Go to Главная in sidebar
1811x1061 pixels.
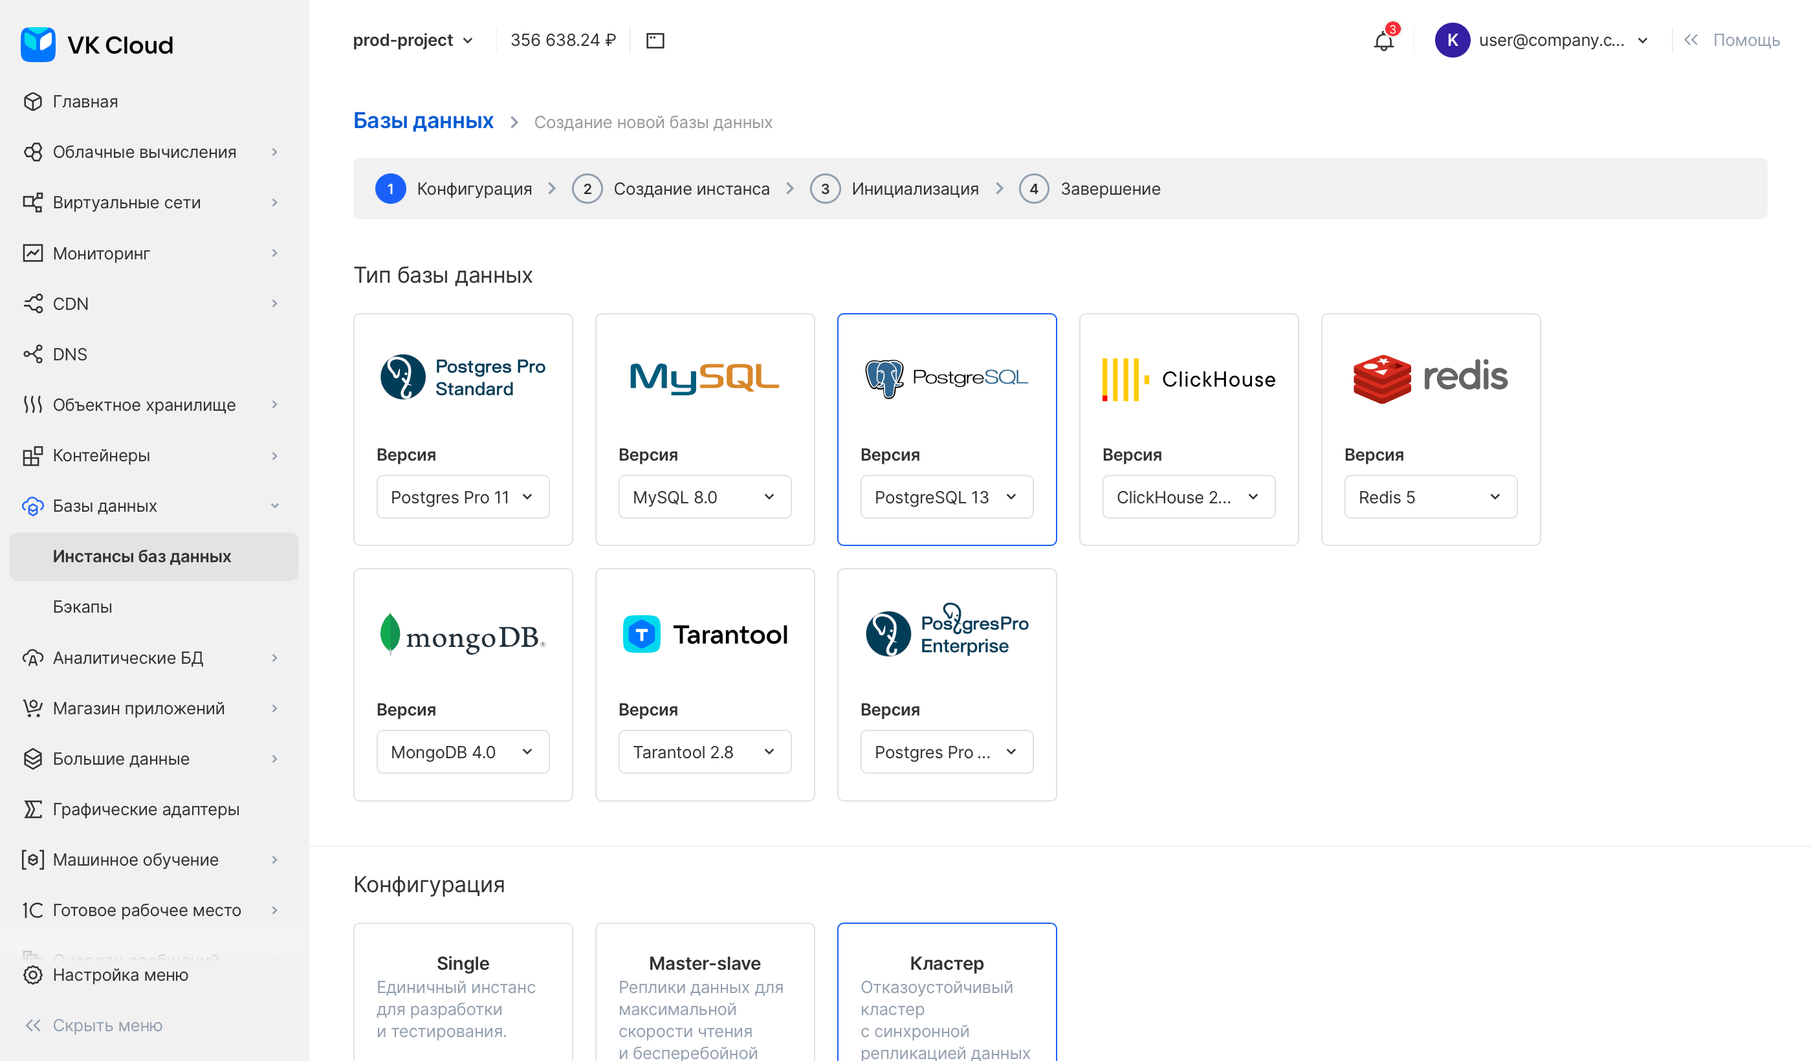pyautogui.click(x=85, y=102)
